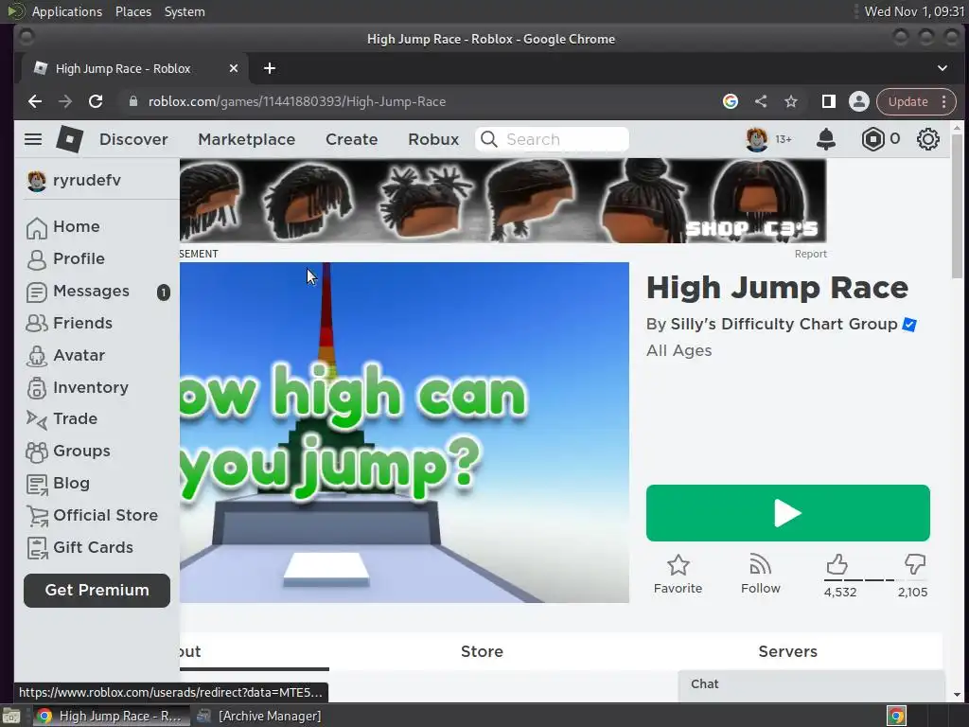Go to Create in the top nav
The image size is (969, 727).
tap(352, 139)
